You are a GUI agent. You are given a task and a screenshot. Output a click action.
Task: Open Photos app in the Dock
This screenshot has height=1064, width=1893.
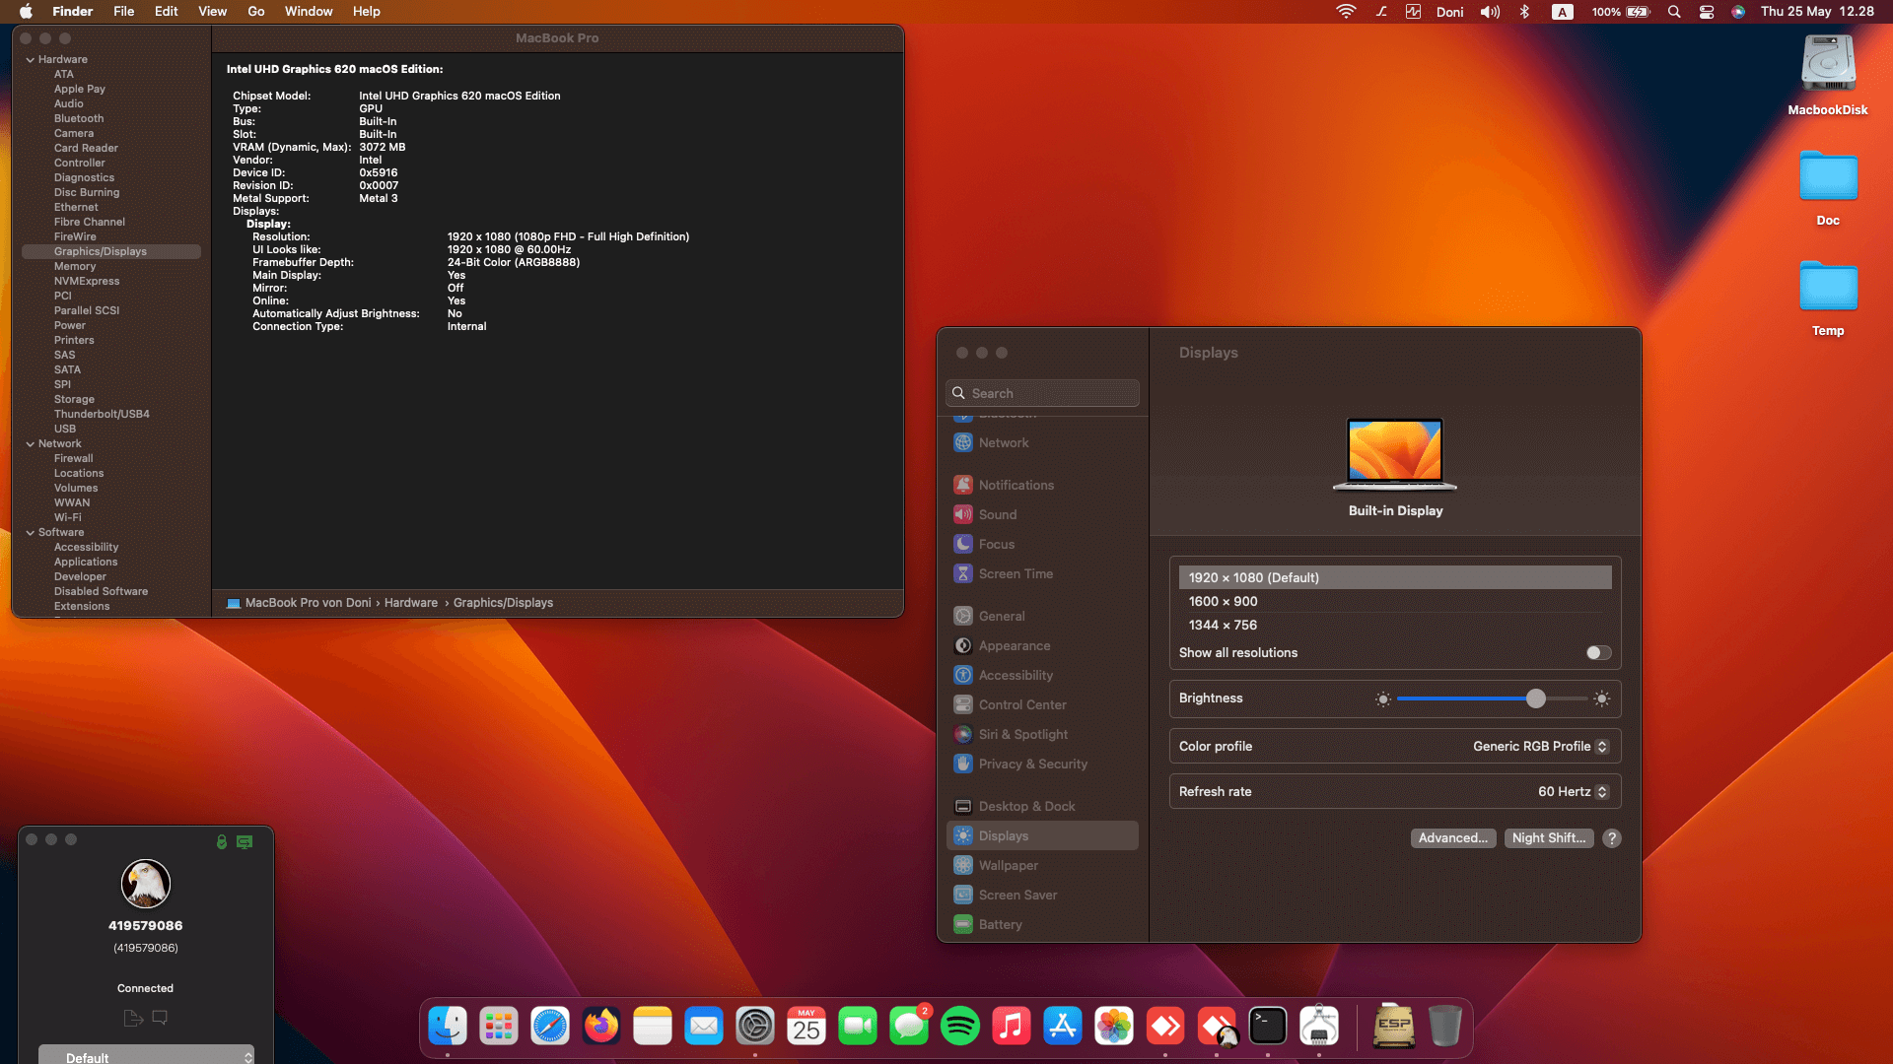[x=1114, y=1027]
